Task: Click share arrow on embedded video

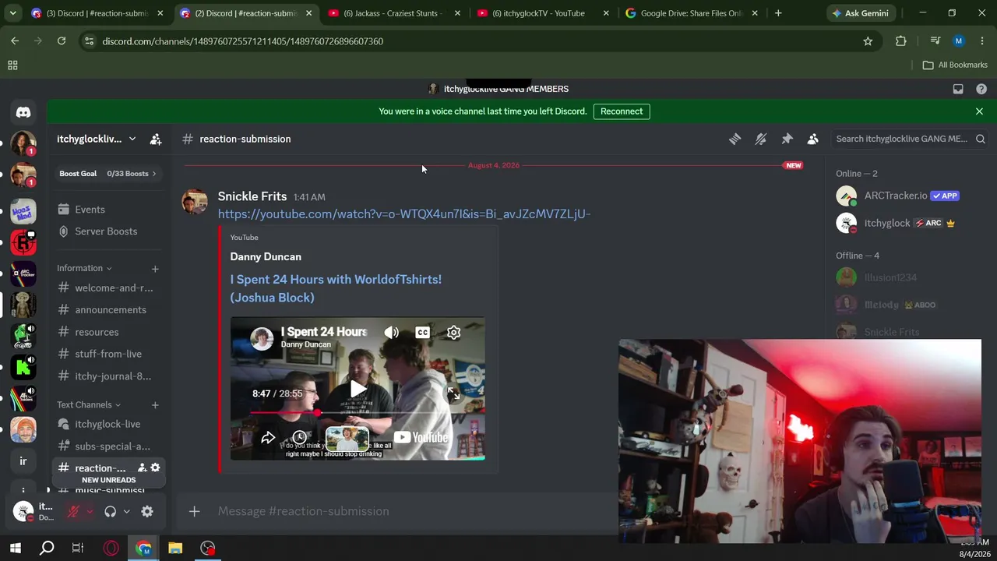Action: click(x=268, y=438)
